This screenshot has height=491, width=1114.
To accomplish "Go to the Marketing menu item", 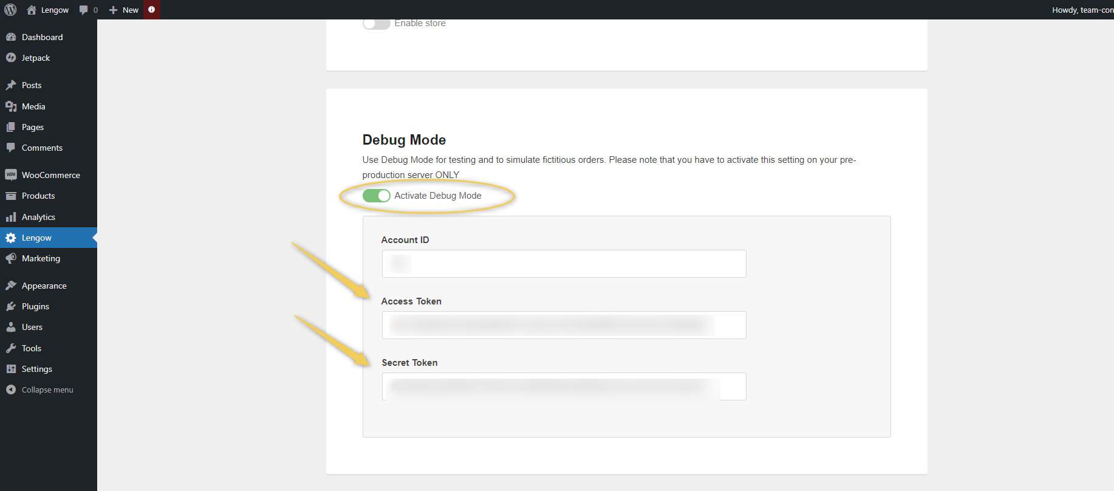I will point(41,258).
